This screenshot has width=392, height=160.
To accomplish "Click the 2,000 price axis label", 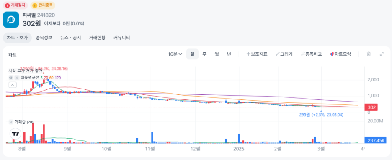I will [x=373, y=80].
